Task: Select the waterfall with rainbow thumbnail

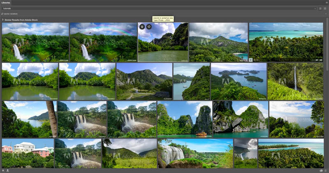Action: coord(104,42)
